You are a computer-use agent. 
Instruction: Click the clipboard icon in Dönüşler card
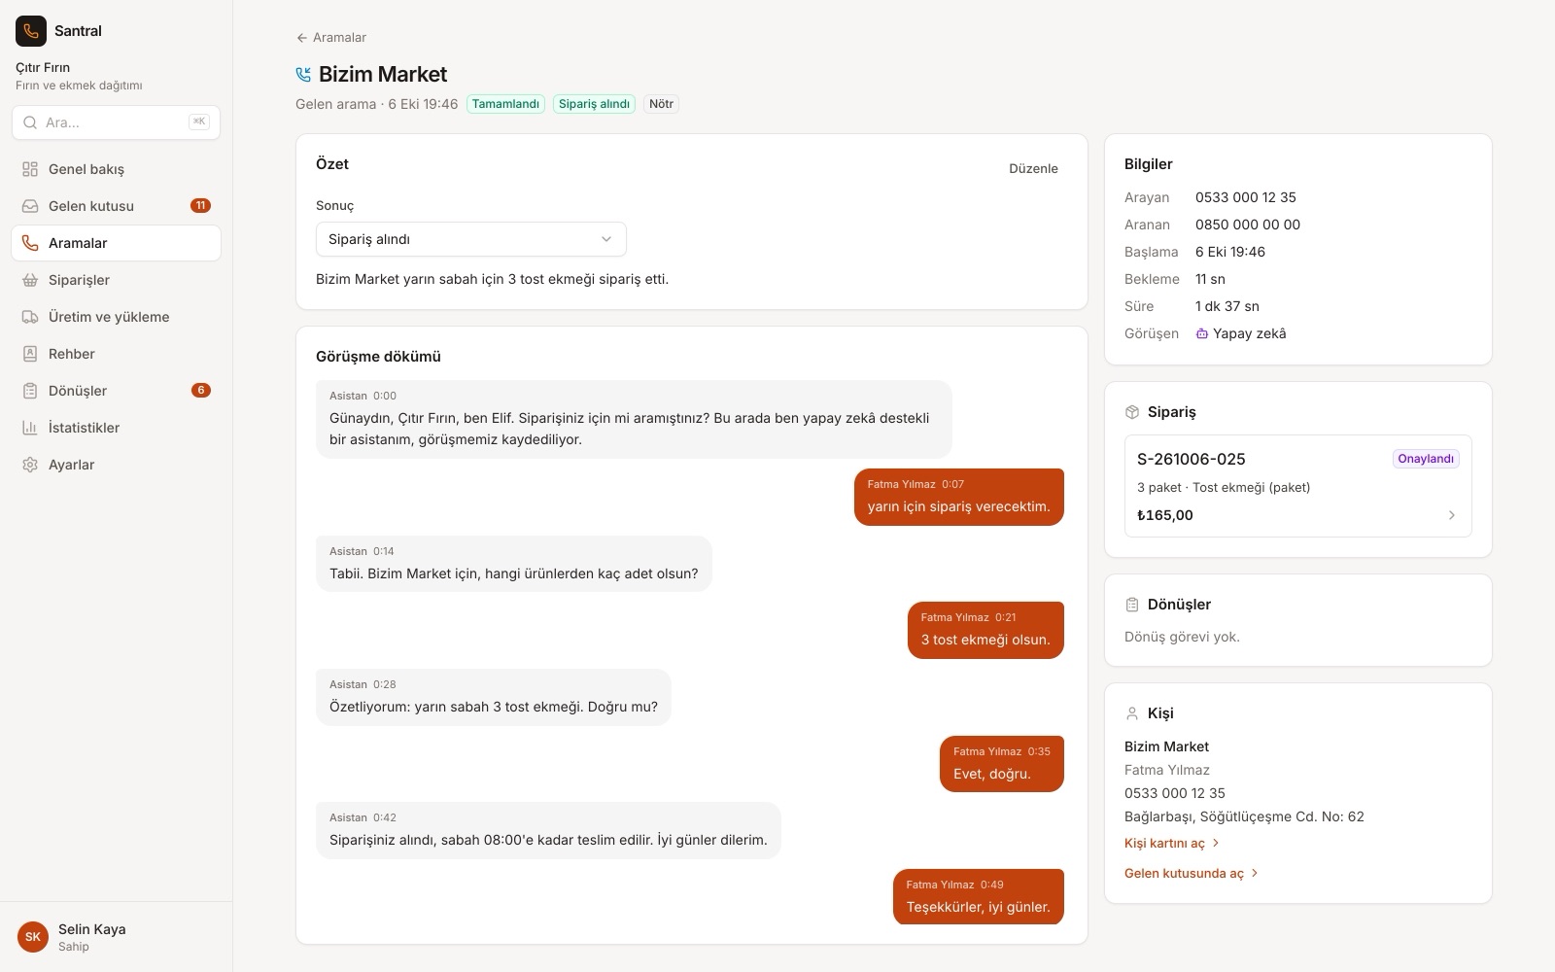pyautogui.click(x=1132, y=605)
